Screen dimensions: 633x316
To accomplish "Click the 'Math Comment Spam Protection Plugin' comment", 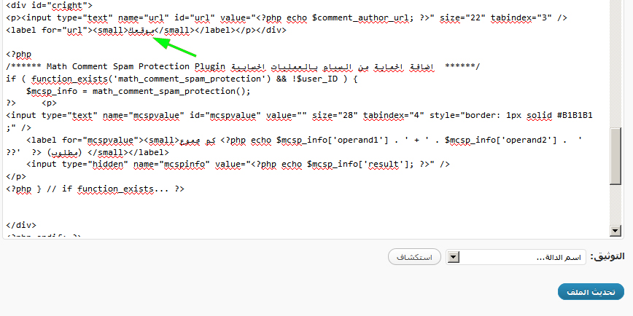I will pos(136,66).
